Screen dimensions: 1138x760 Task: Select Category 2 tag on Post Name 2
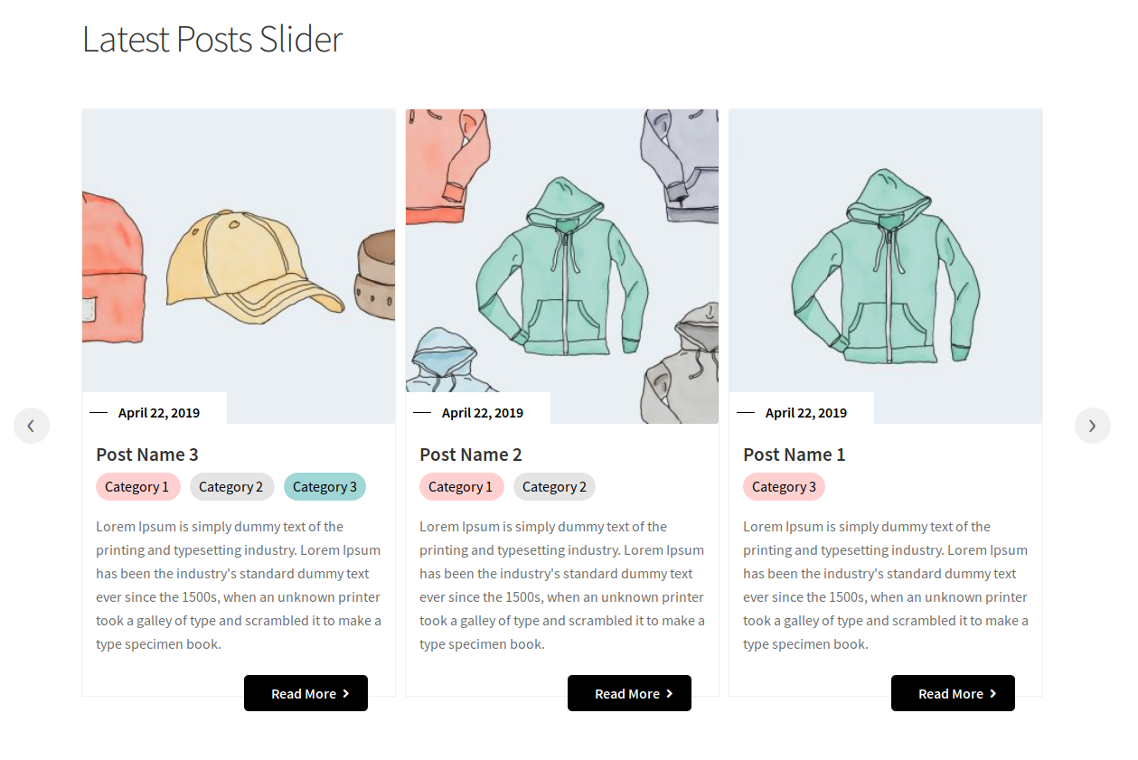pos(554,487)
